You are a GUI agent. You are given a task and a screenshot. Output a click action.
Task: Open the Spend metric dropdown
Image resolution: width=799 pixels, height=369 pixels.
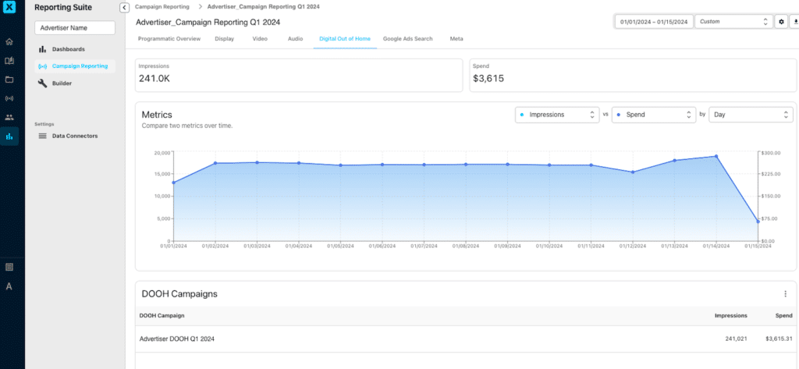coord(653,115)
